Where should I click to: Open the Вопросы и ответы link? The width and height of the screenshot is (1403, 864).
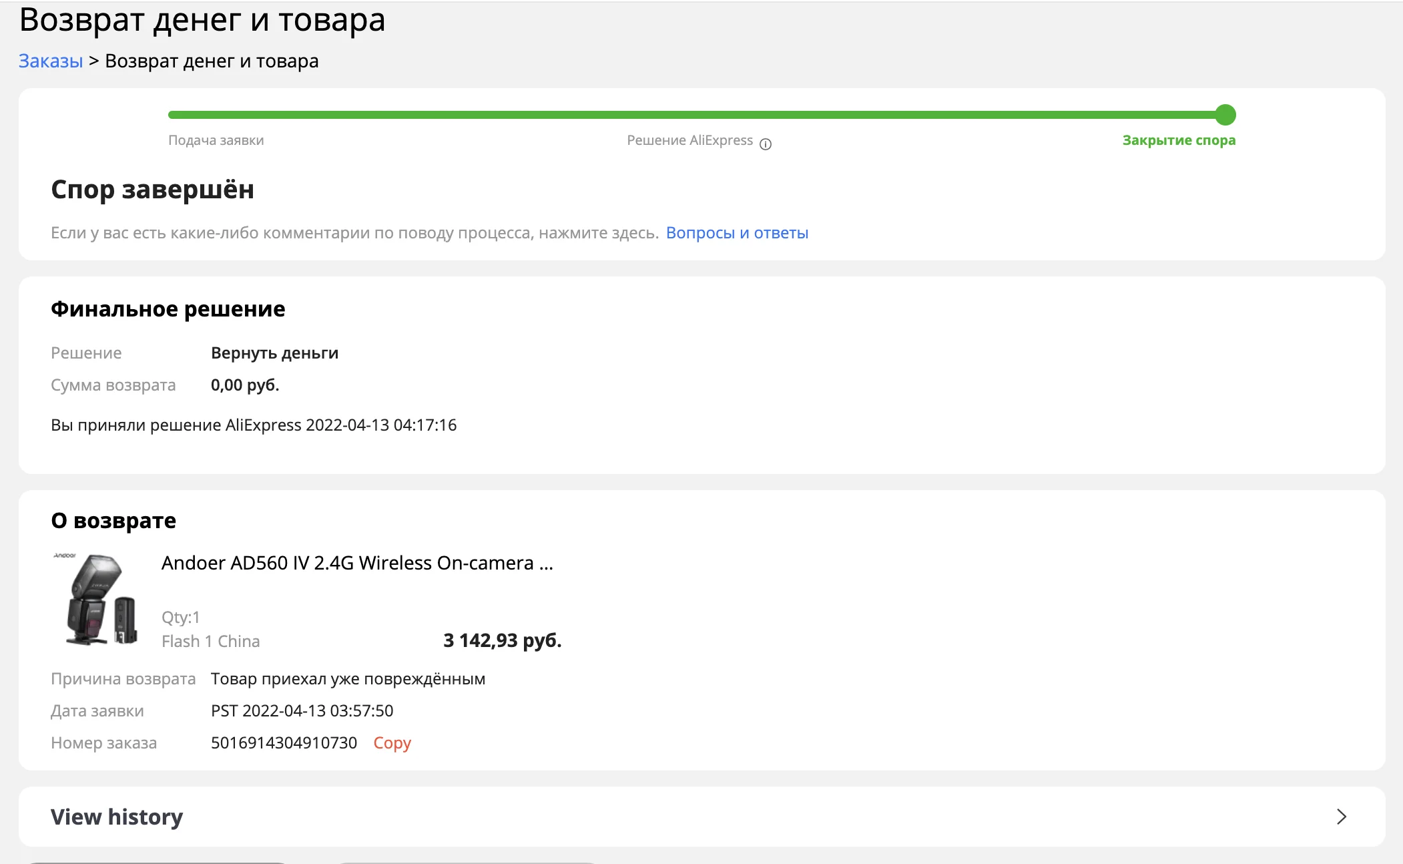tap(737, 233)
